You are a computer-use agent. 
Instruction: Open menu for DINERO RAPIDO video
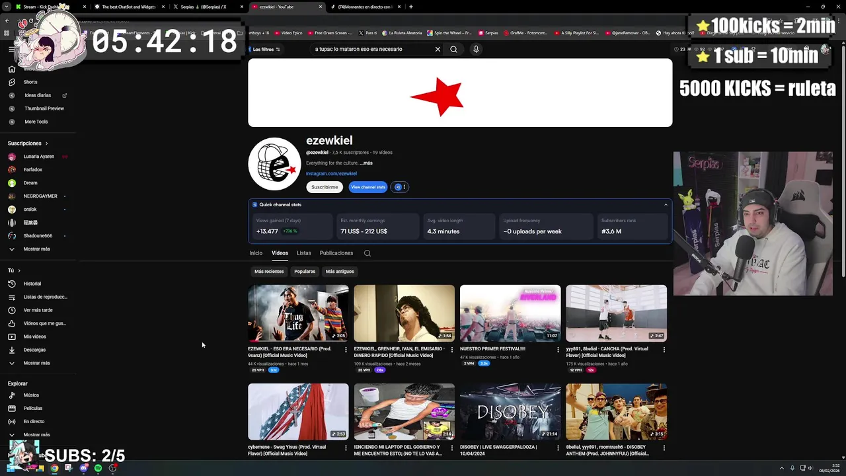[x=452, y=350]
